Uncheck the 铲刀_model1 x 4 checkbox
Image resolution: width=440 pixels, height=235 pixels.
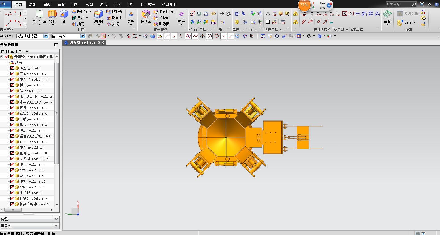pos(12,147)
